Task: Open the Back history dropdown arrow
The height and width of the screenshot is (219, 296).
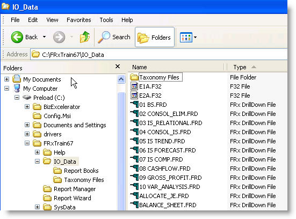Action: tap(44, 37)
